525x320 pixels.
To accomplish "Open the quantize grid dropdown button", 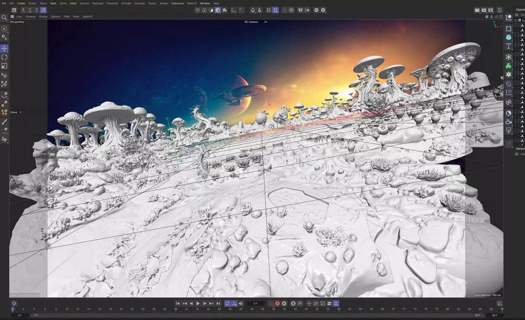I will (x=275, y=10).
